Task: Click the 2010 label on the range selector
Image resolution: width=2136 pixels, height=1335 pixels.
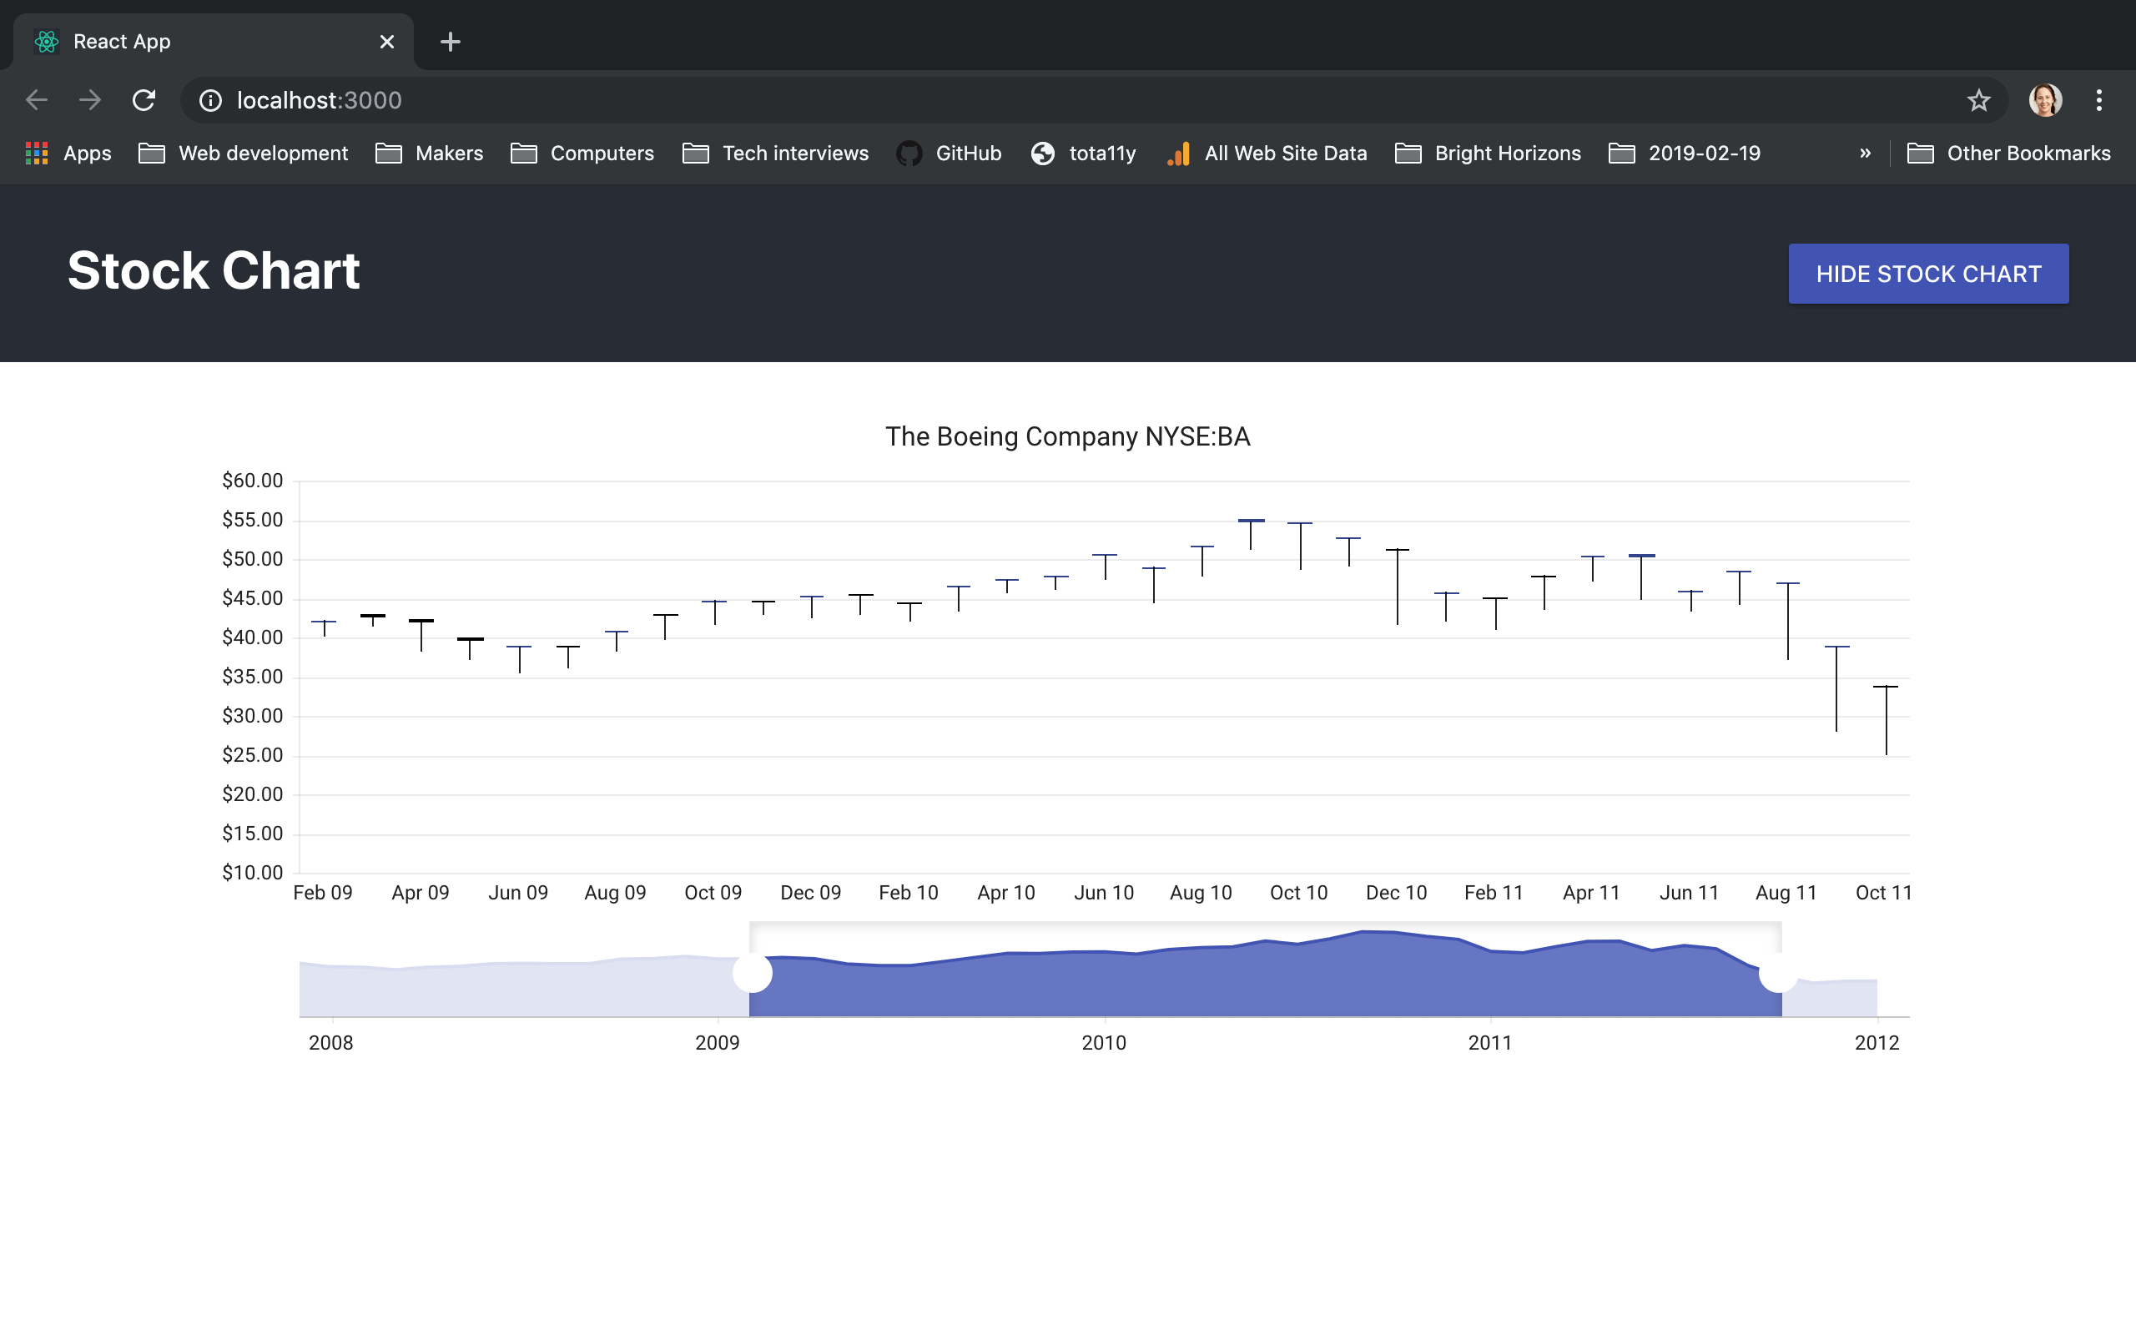Action: 1104,1043
